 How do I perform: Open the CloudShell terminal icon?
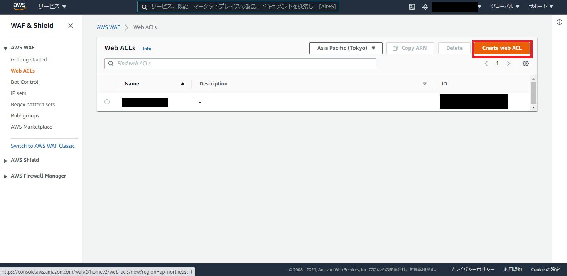(412, 7)
